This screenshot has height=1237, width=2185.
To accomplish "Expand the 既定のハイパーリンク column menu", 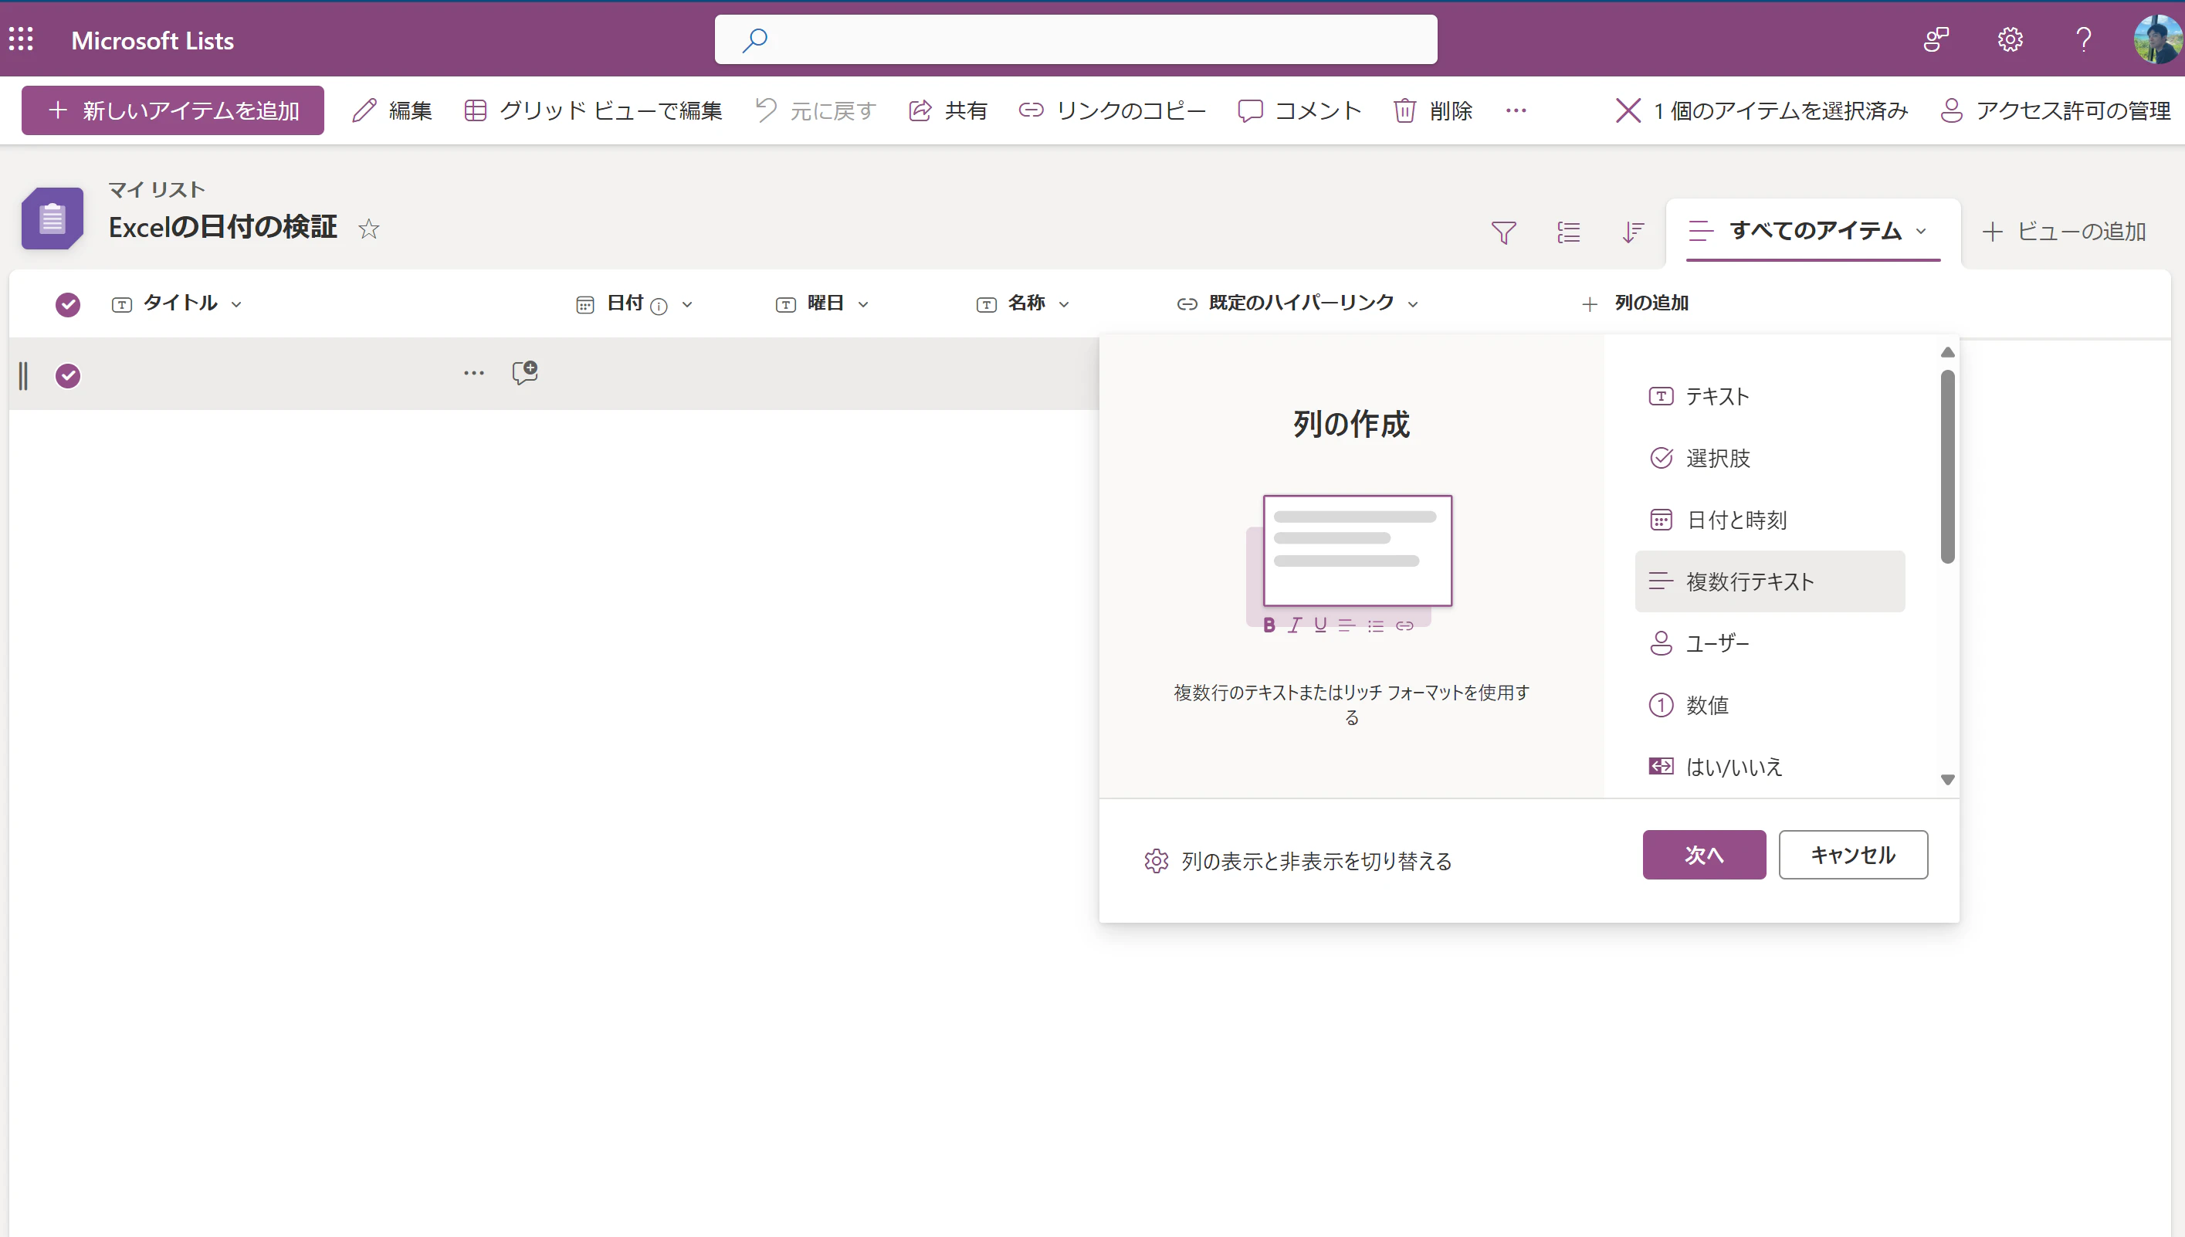I will point(1413,304).
